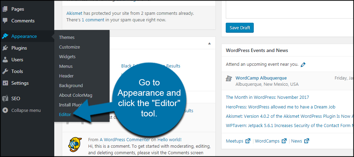
Task: Click WordPress Events and News heading
Action: tap(257, 50)
